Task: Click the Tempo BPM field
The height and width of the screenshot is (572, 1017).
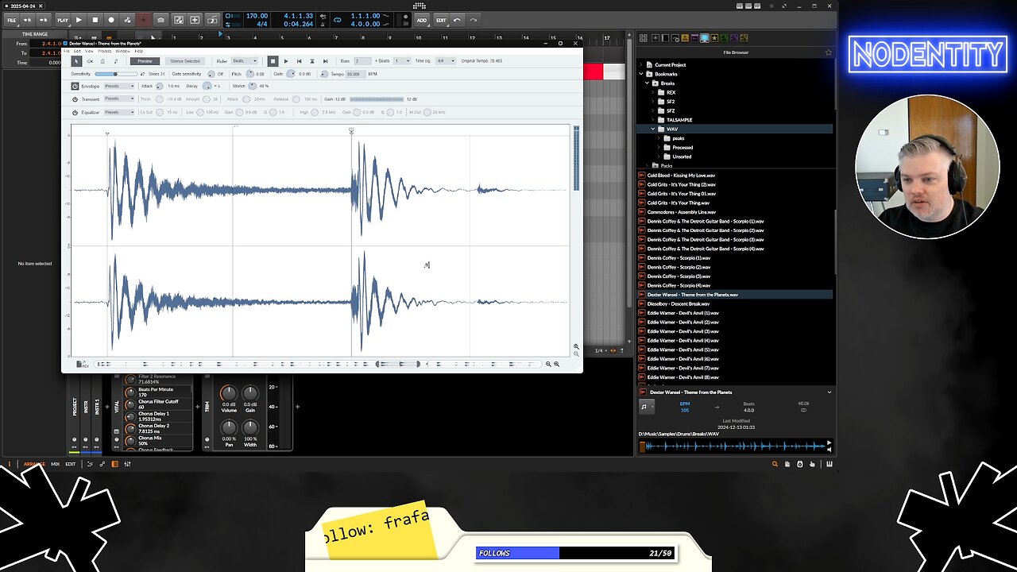Action: click(354, 74)
